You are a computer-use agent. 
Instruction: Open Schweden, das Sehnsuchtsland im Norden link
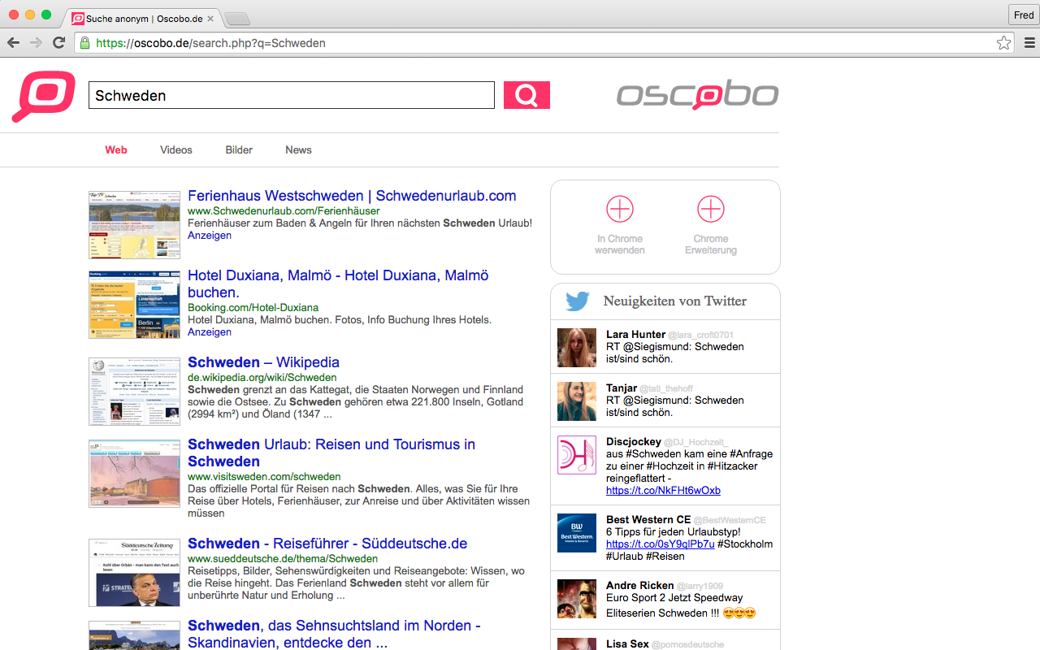pos(334,634)
